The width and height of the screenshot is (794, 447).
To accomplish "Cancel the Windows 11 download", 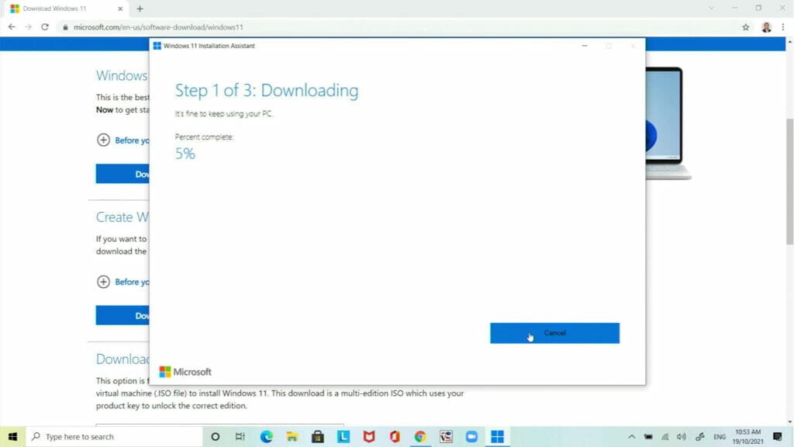I will 554,333.
